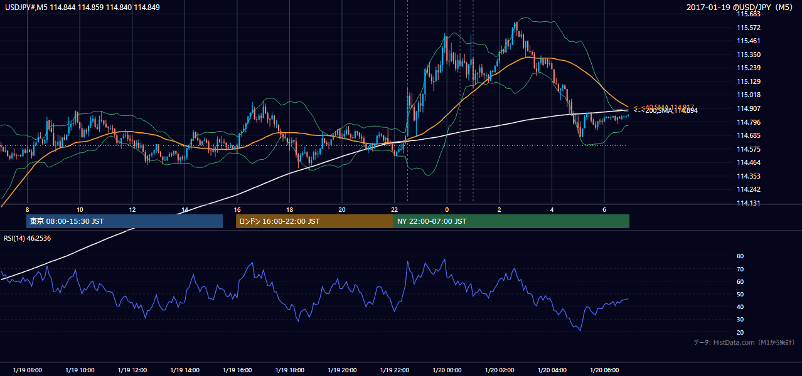Click hour label 22 under the price chart

coord(394,209)
